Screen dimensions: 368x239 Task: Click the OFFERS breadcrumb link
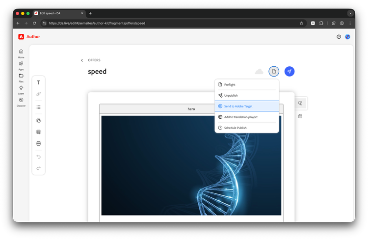(x=94, y=60)
